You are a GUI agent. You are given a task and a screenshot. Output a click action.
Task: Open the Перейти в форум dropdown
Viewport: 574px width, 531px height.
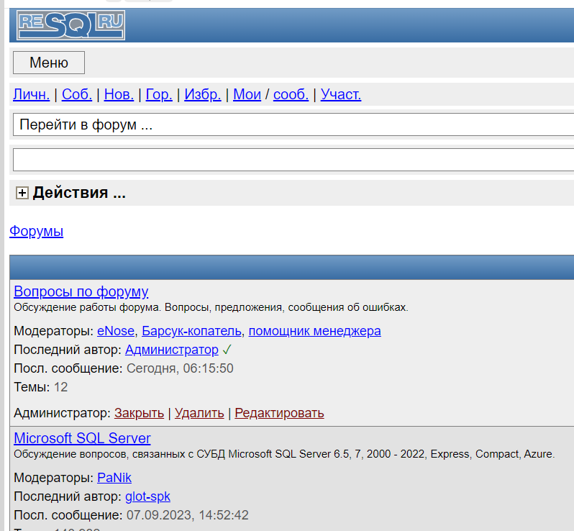(293, 124)
